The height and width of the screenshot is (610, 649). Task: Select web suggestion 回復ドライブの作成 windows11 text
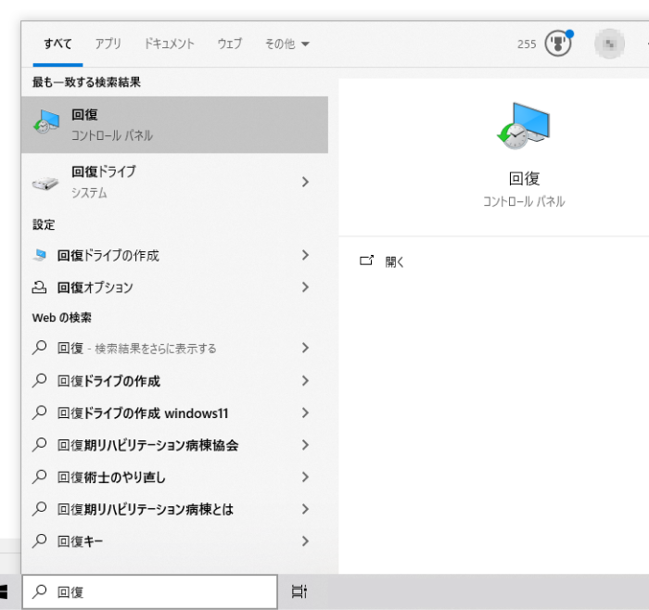pyautogui.click(x=143, y=413)
